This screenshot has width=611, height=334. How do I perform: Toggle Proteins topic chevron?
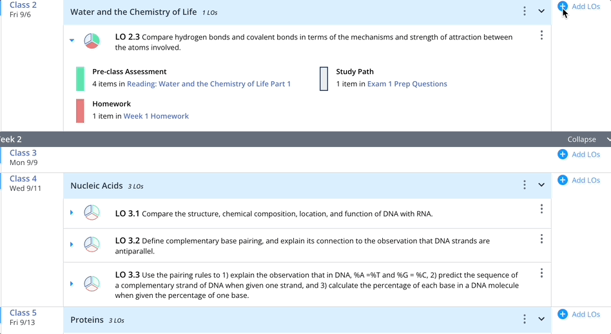[x=541, y=319]
